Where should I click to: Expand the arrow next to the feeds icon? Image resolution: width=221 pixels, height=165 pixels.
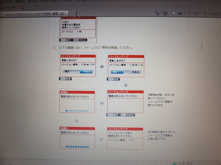170,13
